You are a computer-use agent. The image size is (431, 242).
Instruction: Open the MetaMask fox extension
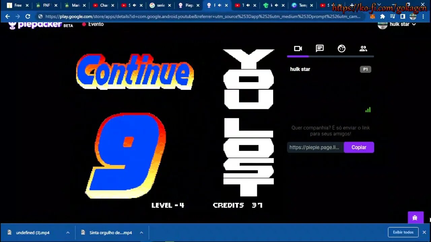coord(372,16)
